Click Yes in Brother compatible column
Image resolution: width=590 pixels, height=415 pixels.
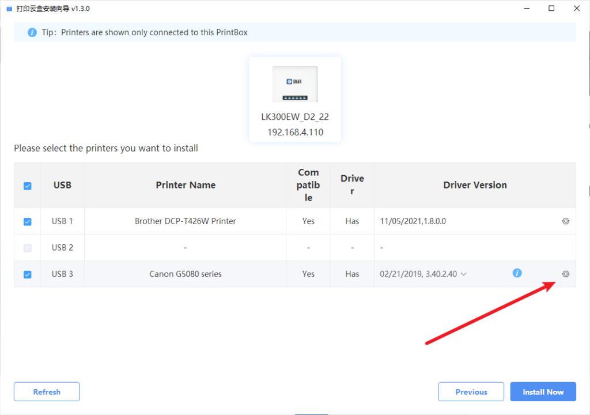pyautogui.click(x=308, y=221)
